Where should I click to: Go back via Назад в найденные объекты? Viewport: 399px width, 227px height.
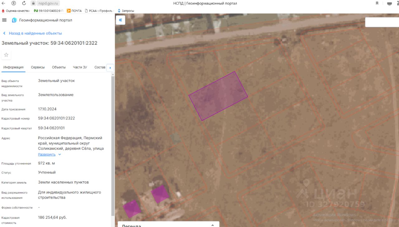point(32,33)
